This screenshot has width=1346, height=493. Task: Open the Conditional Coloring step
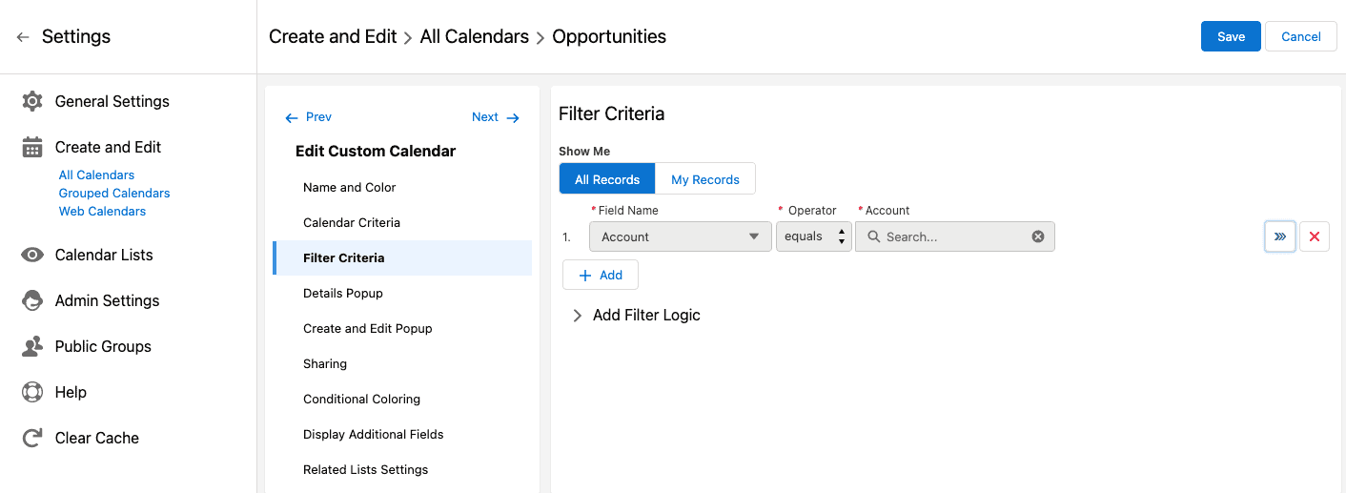pos(361,399)
